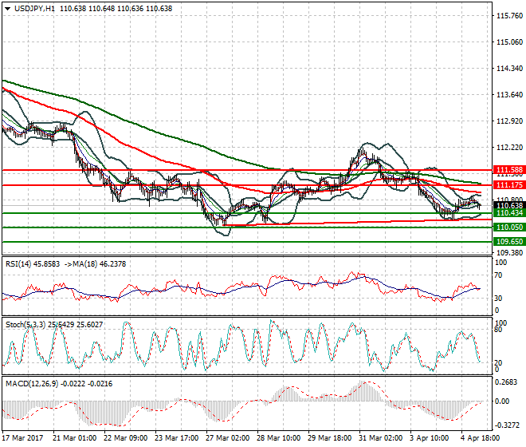Click the 112.920 price scale value
Image resolution: width=526 pixels, height=447 pixels.
pos(509,121)
